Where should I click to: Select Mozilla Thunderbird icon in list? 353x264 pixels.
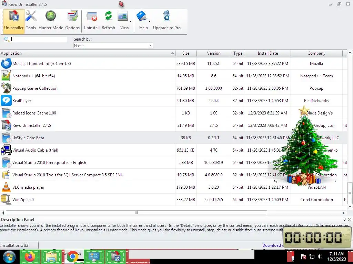[x=6, y=64]
